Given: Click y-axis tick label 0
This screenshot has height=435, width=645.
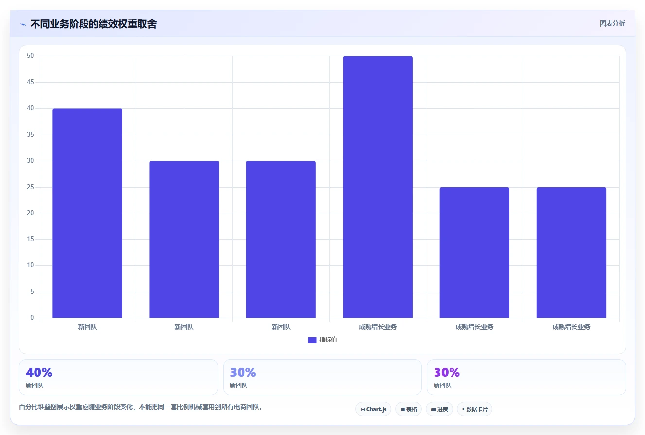Looking at the screenshot, I should [x=32, y=318].
